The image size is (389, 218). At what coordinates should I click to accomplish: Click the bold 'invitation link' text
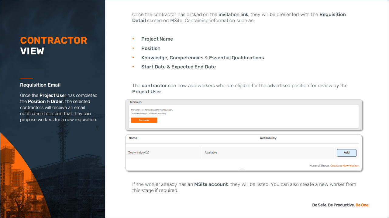click(233, 15)
